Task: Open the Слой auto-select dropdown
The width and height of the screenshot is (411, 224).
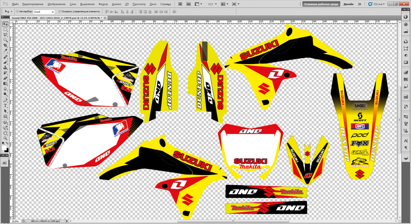Action: tap(44, 12)
